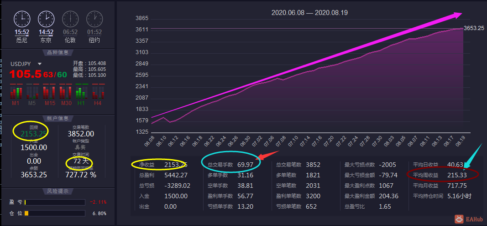Image resolution: width=487 pixels, height=226 pixels.
Task: Click the 亏损单笔数 652 stat
Action: click(296, 206)
